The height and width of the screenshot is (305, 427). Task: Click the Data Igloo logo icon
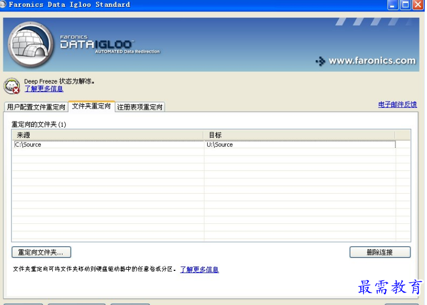pos(31,45)
